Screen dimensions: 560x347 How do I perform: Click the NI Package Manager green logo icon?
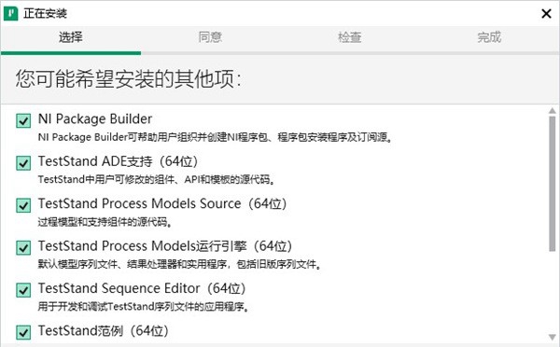tap(10, 14)
